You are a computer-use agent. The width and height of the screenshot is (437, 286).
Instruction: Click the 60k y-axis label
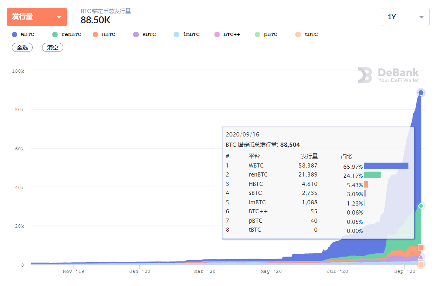click(x=20, y=149)
